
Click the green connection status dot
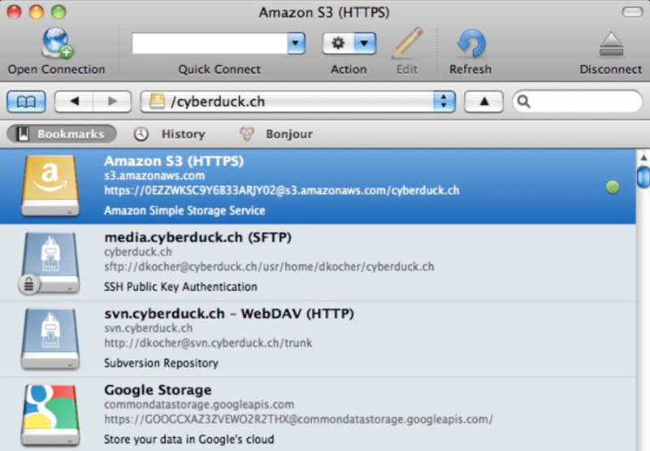pos(613,187)
